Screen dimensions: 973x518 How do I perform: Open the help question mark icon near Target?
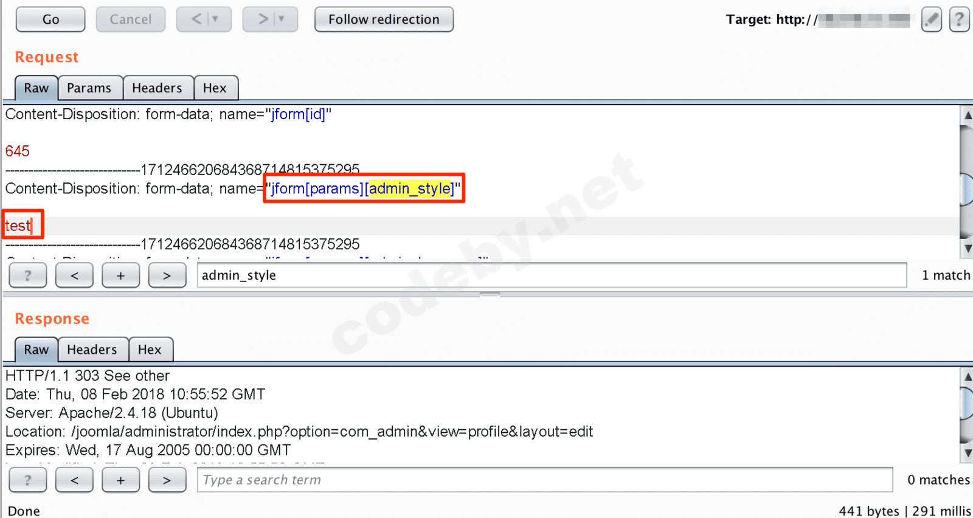[959, 19]
